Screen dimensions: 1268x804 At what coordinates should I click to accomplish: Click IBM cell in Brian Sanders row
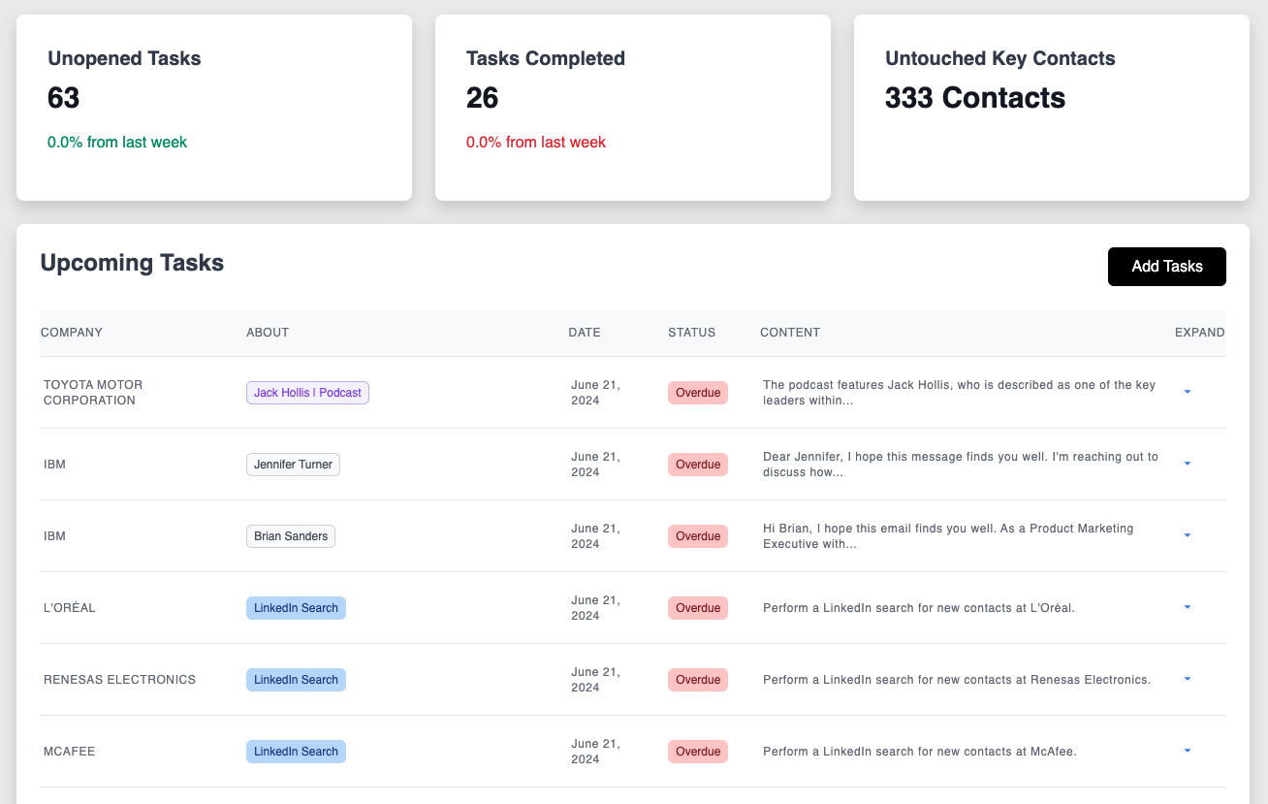[54, 536]
